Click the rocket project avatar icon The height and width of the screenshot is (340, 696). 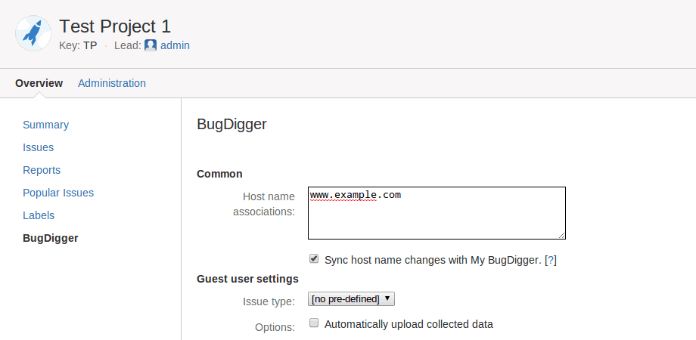[33, 33]
